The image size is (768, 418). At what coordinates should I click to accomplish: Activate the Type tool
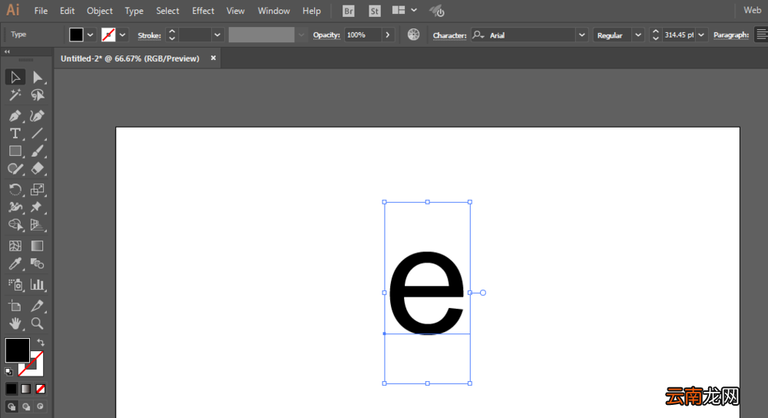pos(15,133)
